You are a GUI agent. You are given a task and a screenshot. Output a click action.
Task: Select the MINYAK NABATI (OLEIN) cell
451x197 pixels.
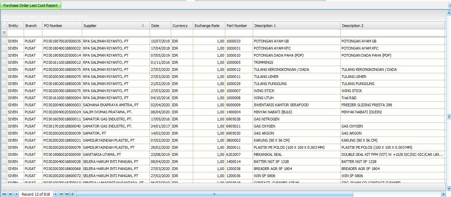[392, 112]
